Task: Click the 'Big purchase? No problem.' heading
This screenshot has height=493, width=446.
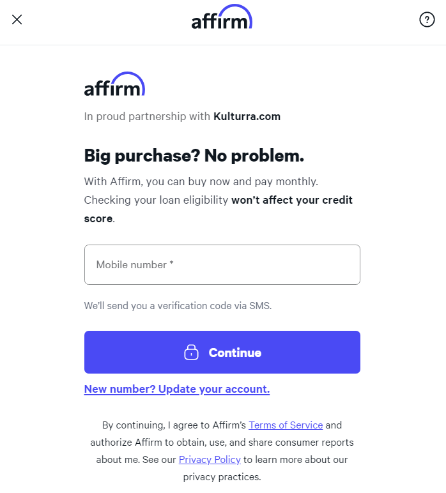Action: [194, 155]
